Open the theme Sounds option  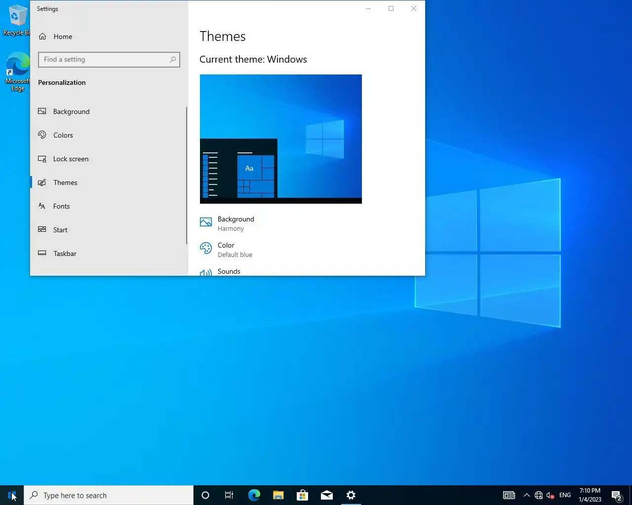(220, 272)
